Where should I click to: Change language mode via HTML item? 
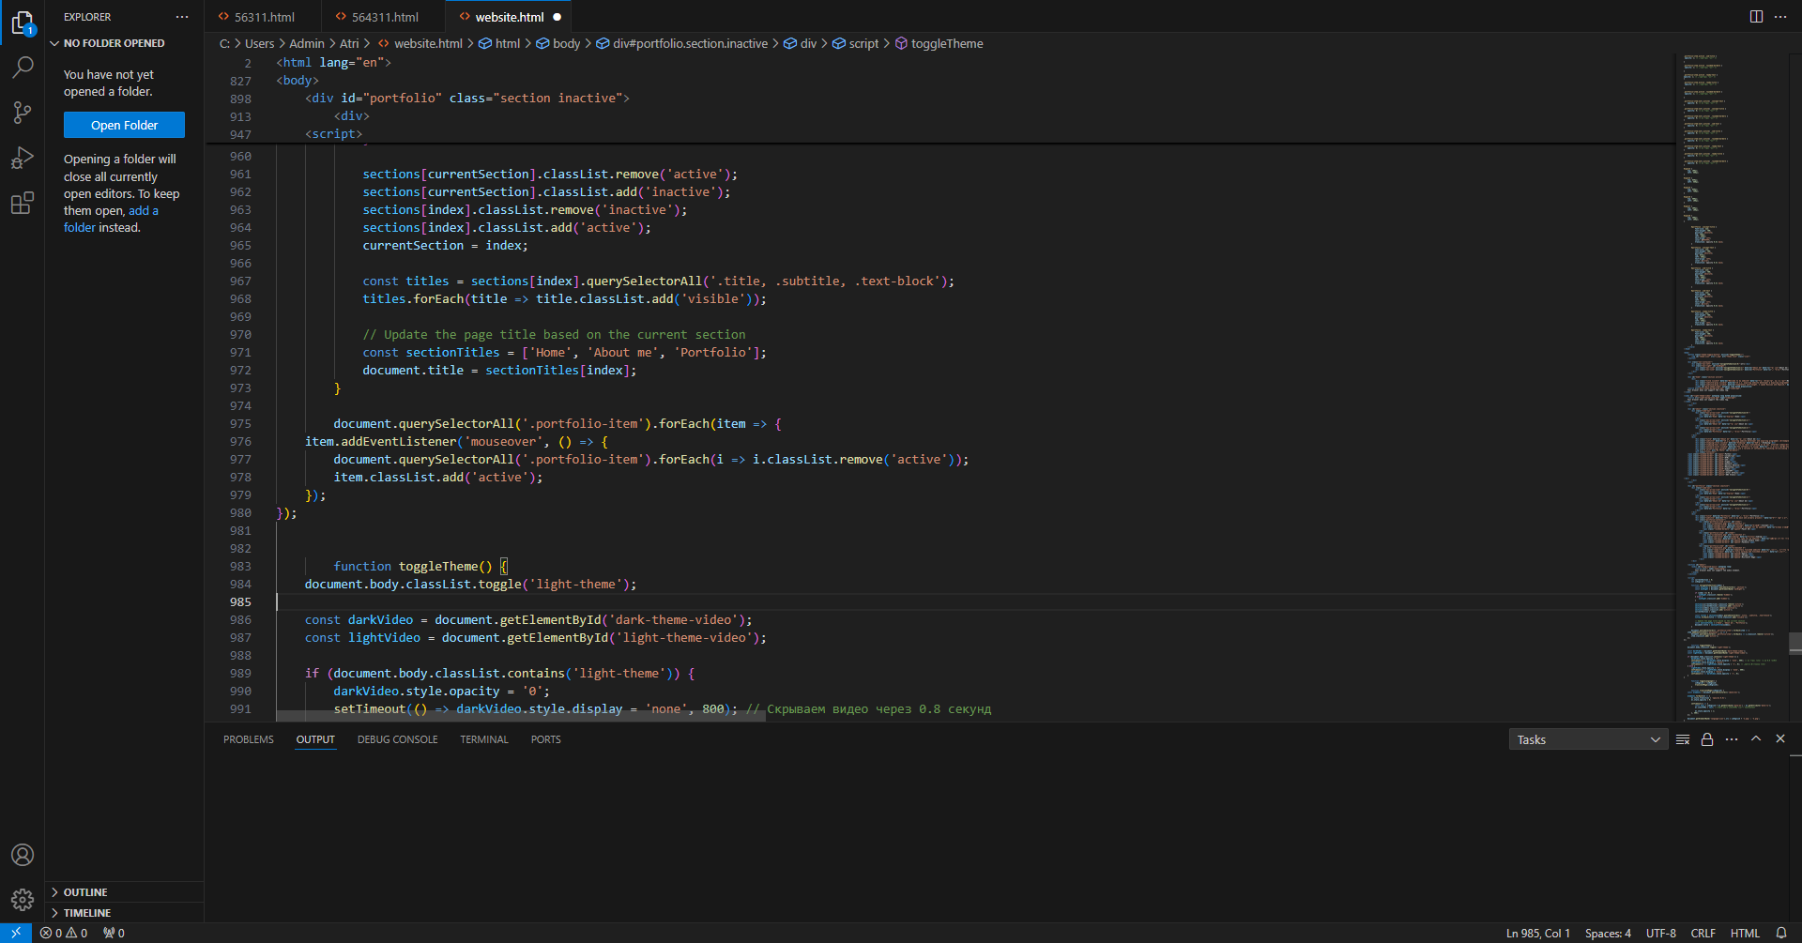click(x=1745, y=933)
